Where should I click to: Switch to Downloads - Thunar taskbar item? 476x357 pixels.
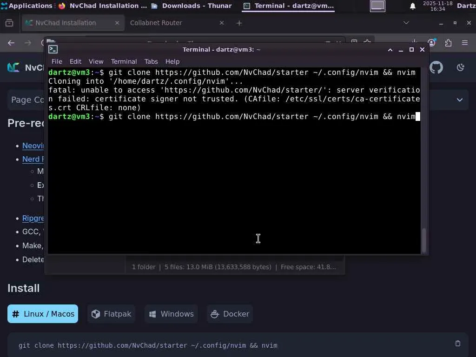[x=192, y=6]
